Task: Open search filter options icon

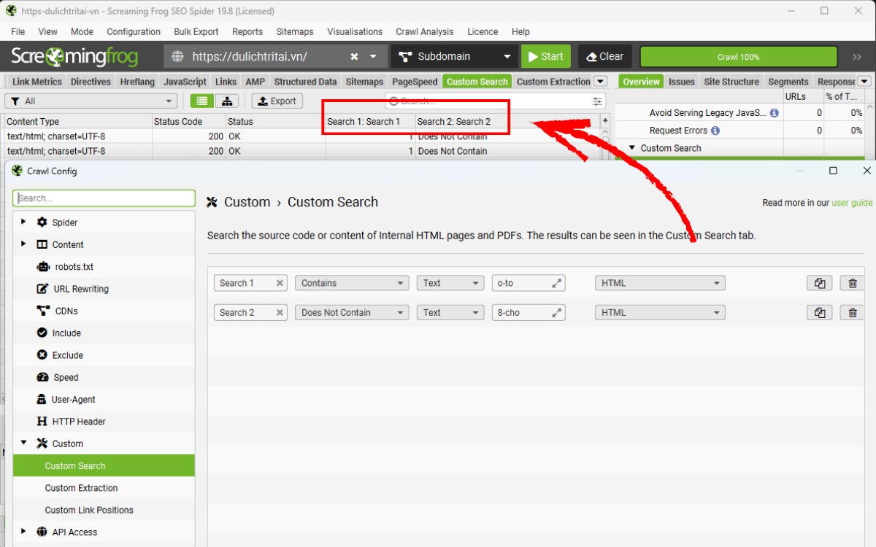Action: point(597,101)
